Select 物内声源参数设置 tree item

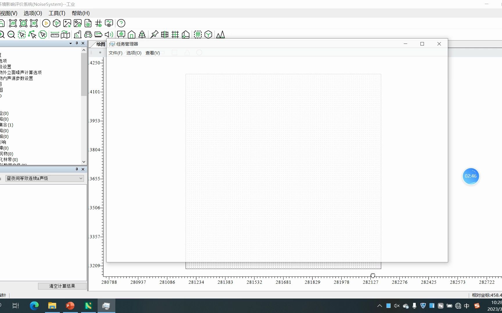pos(16,78)
